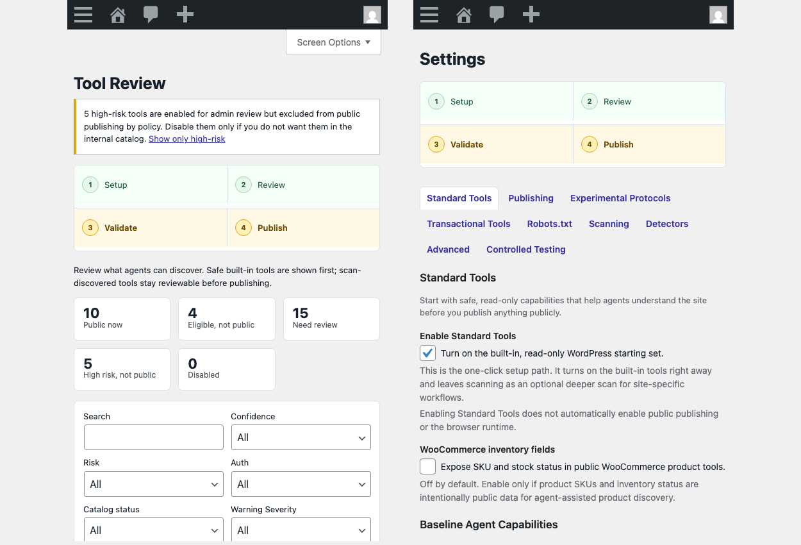This screenshot has height=545, width=801.
Task: Open comments icon in Tool Review window
Action: coord(151,15)
